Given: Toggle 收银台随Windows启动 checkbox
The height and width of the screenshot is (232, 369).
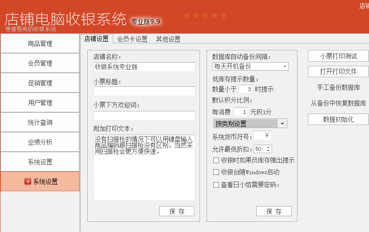Looking at the screenshot, I should [x=216, y=172].
